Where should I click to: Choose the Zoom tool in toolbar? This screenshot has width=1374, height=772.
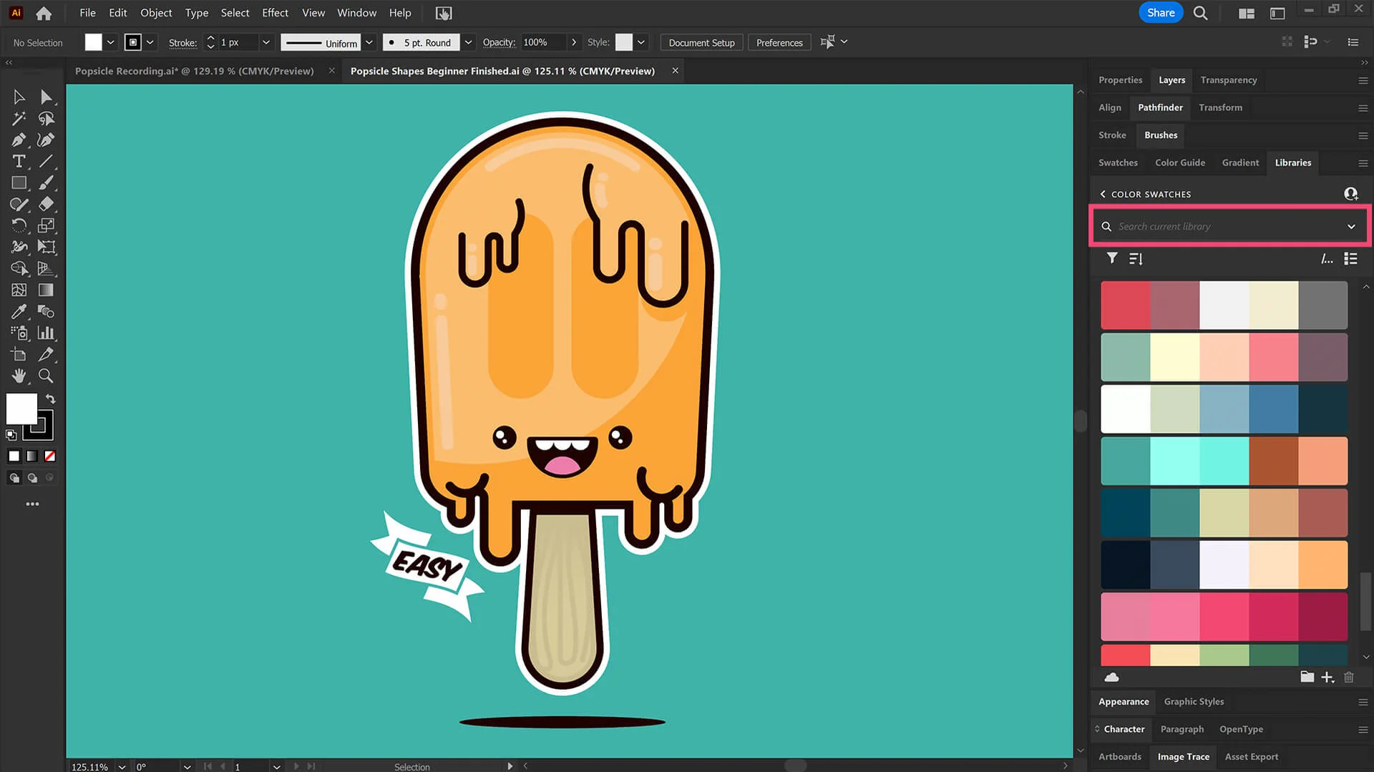point(46,376)
